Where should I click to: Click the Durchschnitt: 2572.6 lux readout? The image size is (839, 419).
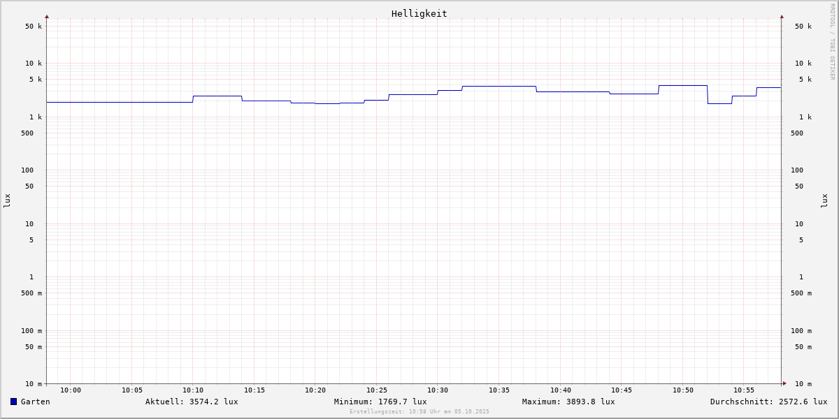pos(768,402)
